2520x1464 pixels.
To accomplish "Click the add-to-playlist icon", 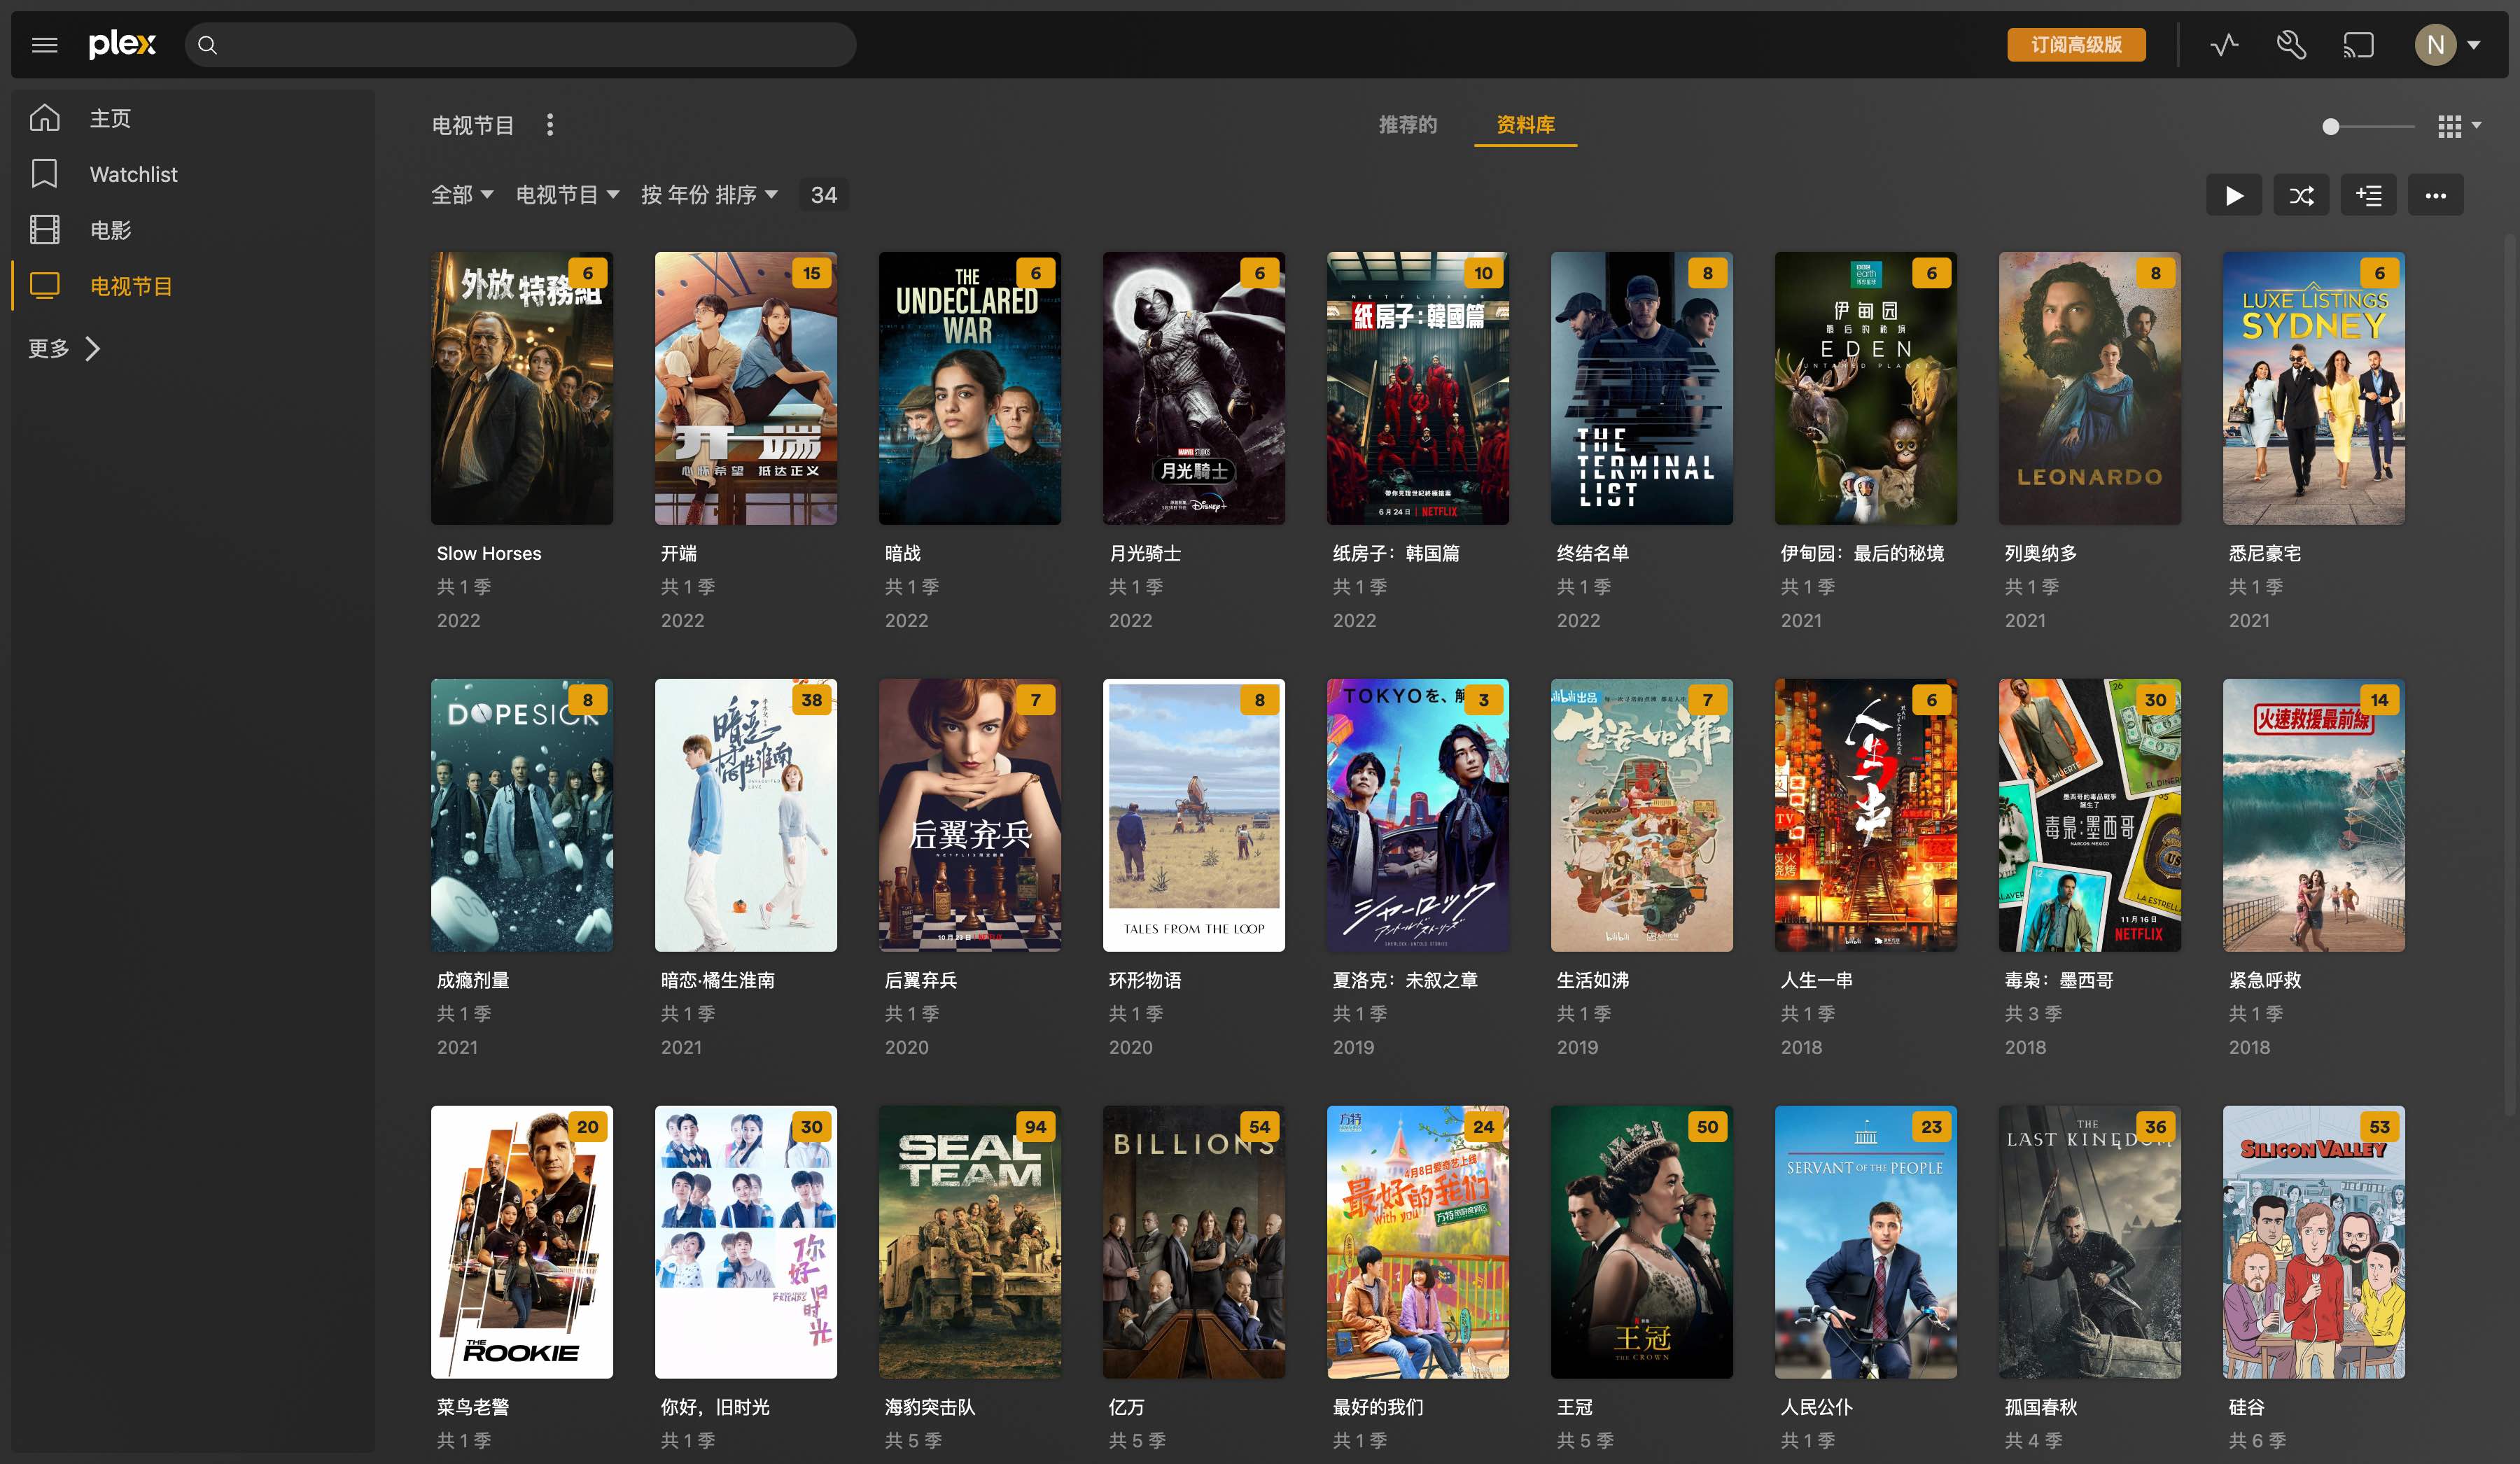I will click(x=2368, y=194).
